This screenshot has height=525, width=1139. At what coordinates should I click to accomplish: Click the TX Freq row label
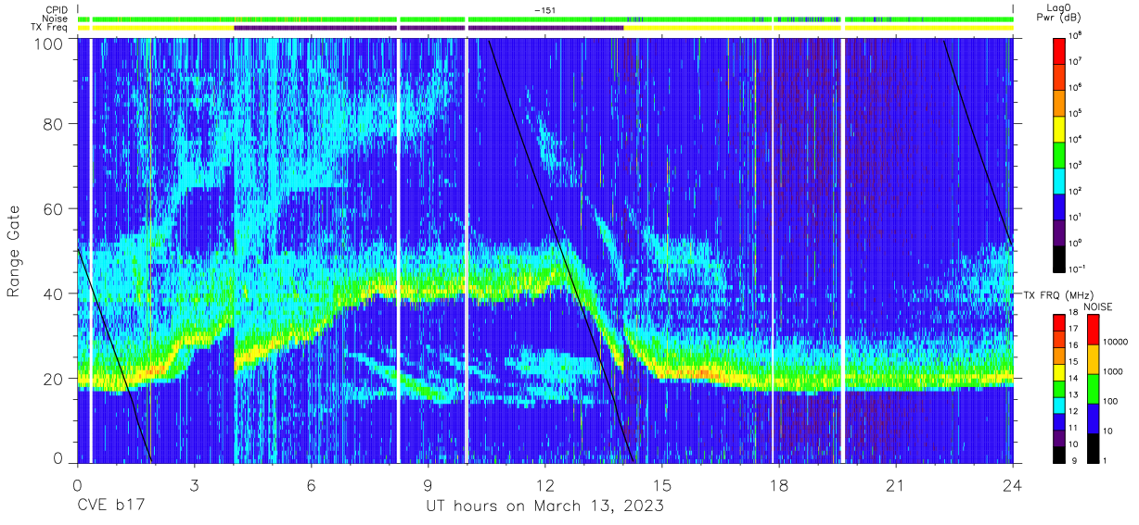pyautogui.click(x=49, y=28)
